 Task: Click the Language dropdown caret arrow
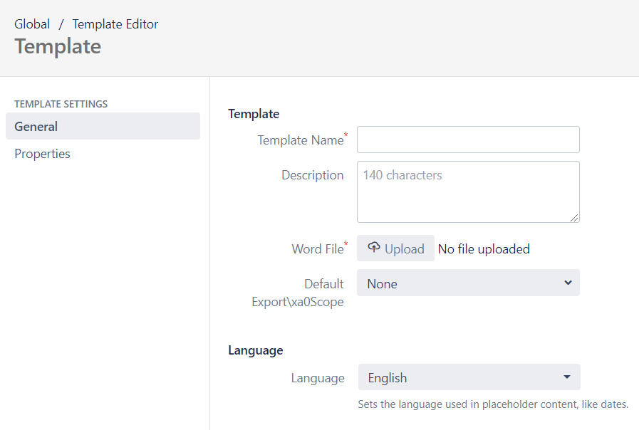[x=567, y=377]
